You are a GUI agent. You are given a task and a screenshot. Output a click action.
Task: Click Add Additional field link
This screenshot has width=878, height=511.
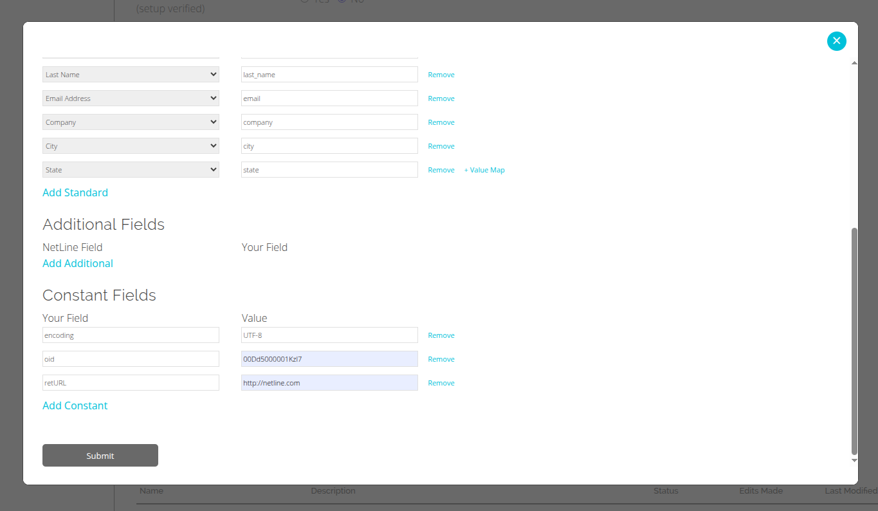78,263
